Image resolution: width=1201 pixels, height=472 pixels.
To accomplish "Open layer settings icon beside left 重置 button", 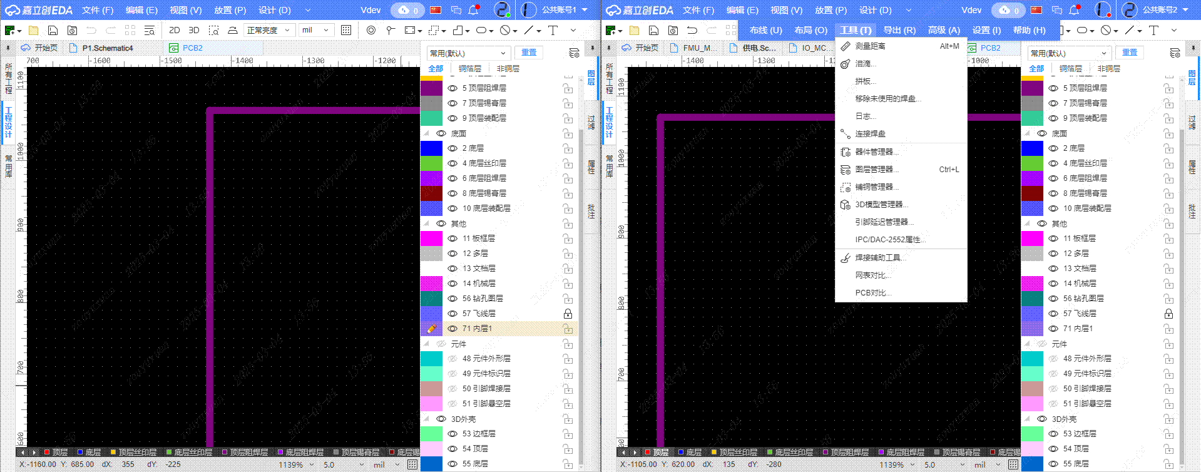I will pyautogui.click(x=574, y=53).
